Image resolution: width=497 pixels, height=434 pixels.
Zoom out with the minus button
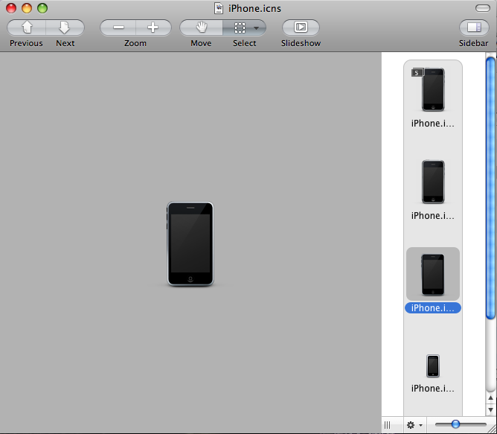point(118,28)
